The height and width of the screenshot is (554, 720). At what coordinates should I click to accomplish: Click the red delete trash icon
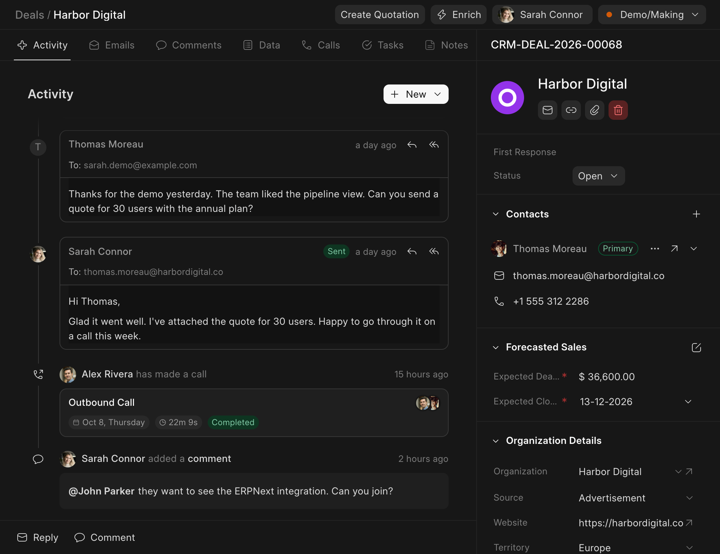[x=618, y=110]
